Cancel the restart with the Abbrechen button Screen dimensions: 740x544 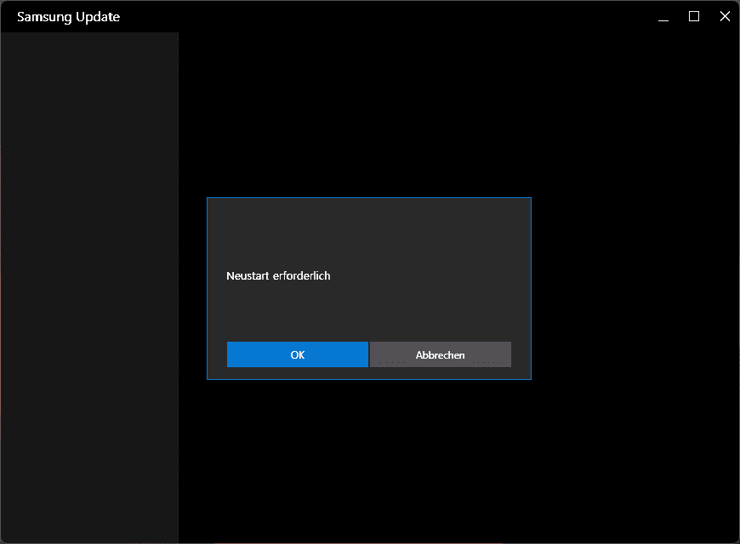(440, 354)
